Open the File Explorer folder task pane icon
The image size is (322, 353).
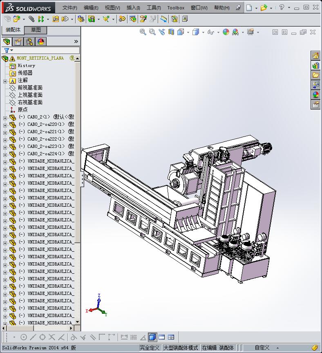pos(315,75)
